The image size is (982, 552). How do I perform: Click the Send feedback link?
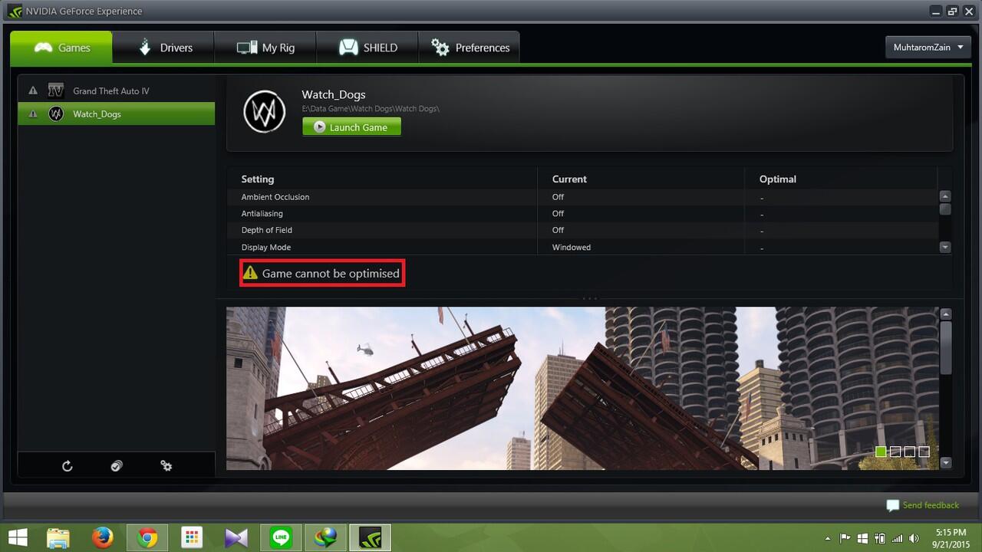931,505
